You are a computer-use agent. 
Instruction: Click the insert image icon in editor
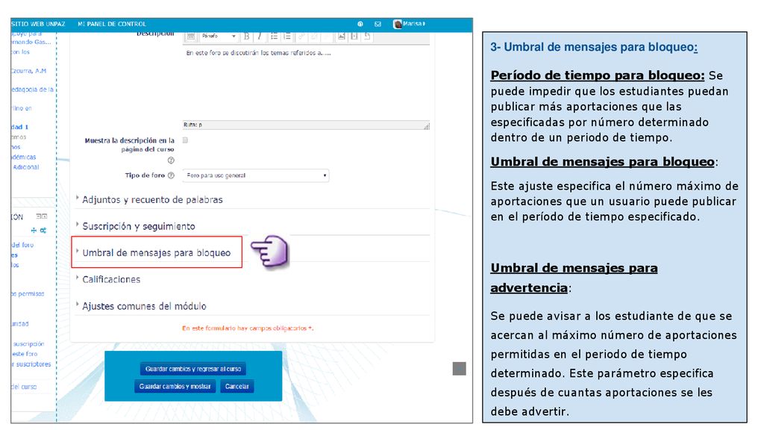click(342, 37)
